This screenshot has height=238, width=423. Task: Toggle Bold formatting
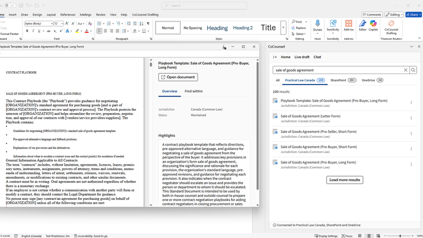(x=27, y=31)
